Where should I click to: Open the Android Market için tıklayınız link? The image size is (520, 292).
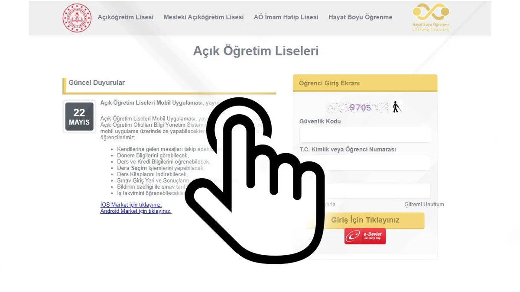click(136, 211)
